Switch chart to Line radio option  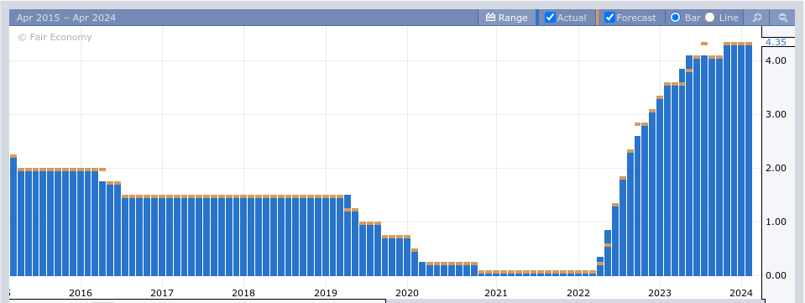[709, 18]
